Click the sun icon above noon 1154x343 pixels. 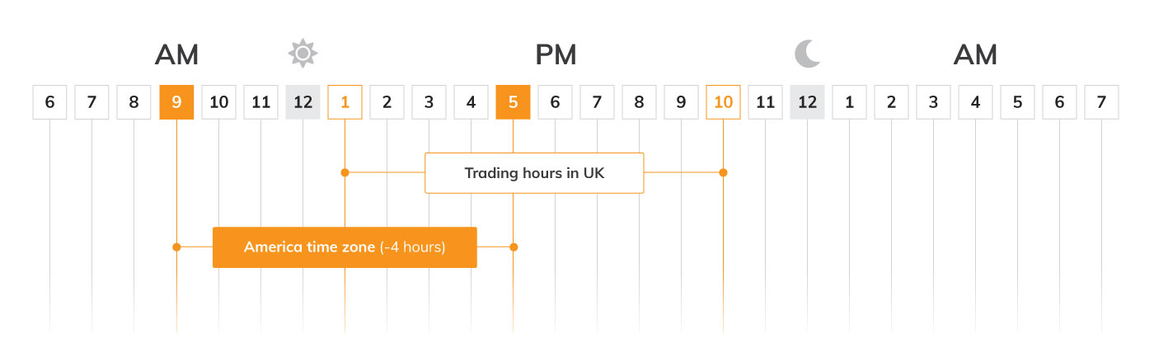point(303,54)
